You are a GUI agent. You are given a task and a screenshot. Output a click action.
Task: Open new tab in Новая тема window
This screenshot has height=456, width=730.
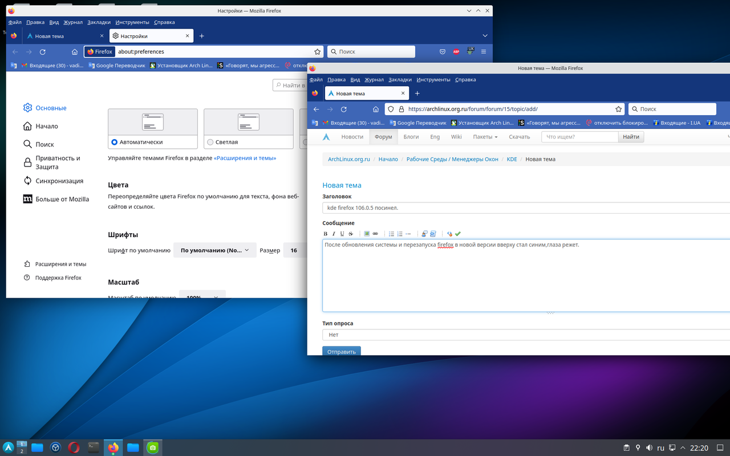pyautogui.click(x=417, y=93)
